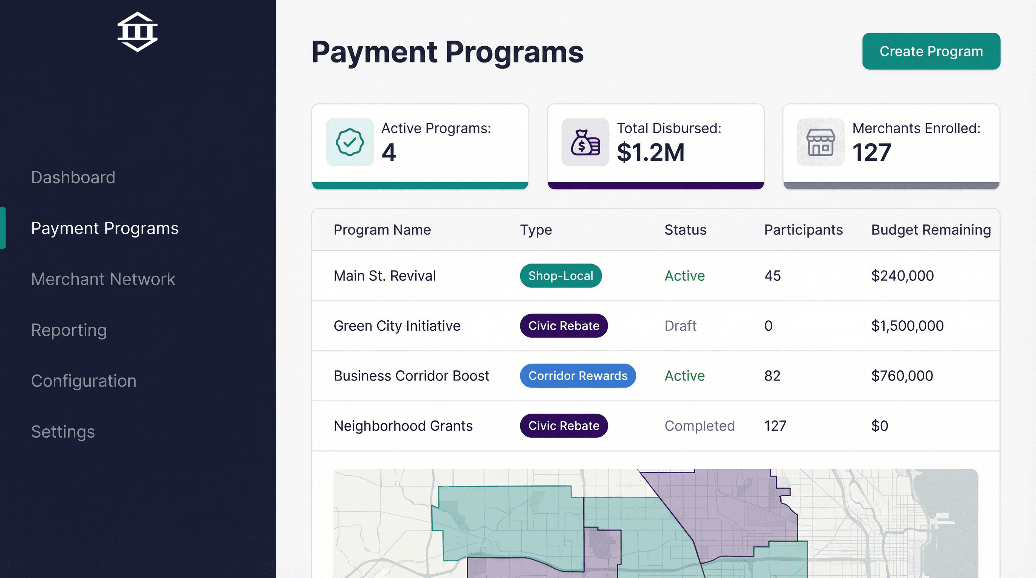Click the program districts map
Image resolution: width=1036 pixels, height=578 pixels.
coord(655,523)
